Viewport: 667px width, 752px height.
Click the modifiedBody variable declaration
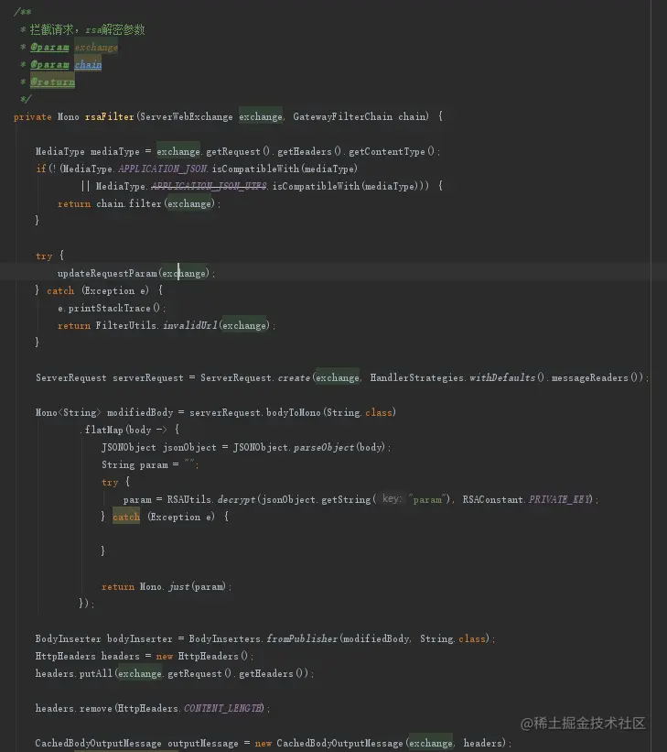[x=140, y=412]
